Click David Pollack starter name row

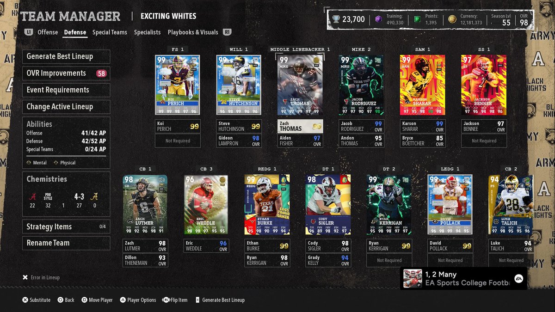point(450,246)
